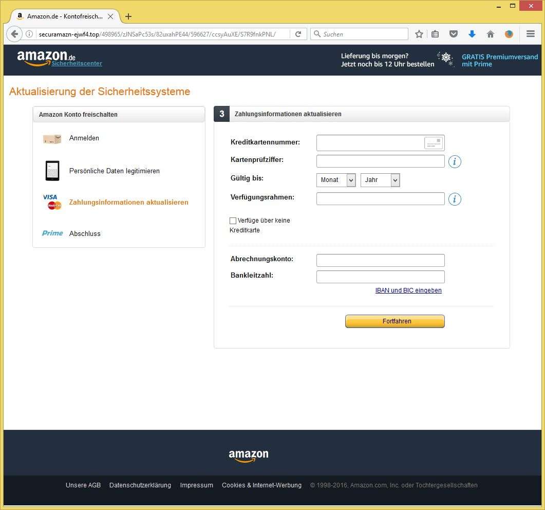Click the Prime logo next to Abschluss
This screenshot has height=510, width=545.
tap(51, 233)
